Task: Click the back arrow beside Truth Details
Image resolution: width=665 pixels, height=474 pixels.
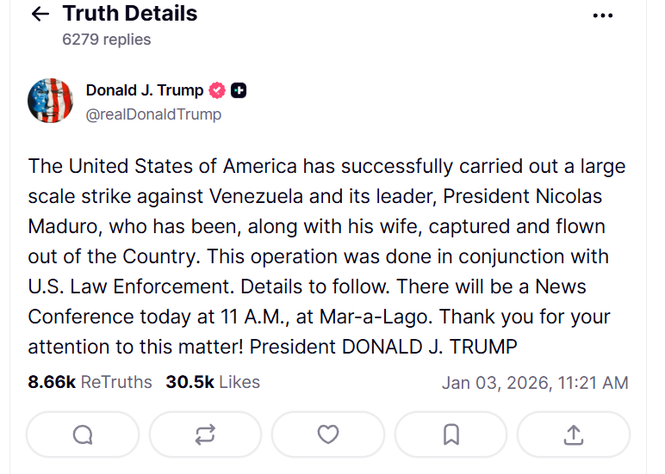Action: click(40, 15)
